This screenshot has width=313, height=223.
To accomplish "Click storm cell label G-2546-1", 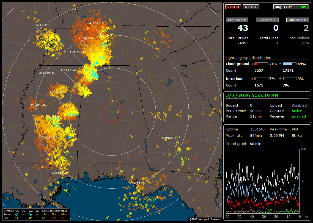I will point(46,73).
